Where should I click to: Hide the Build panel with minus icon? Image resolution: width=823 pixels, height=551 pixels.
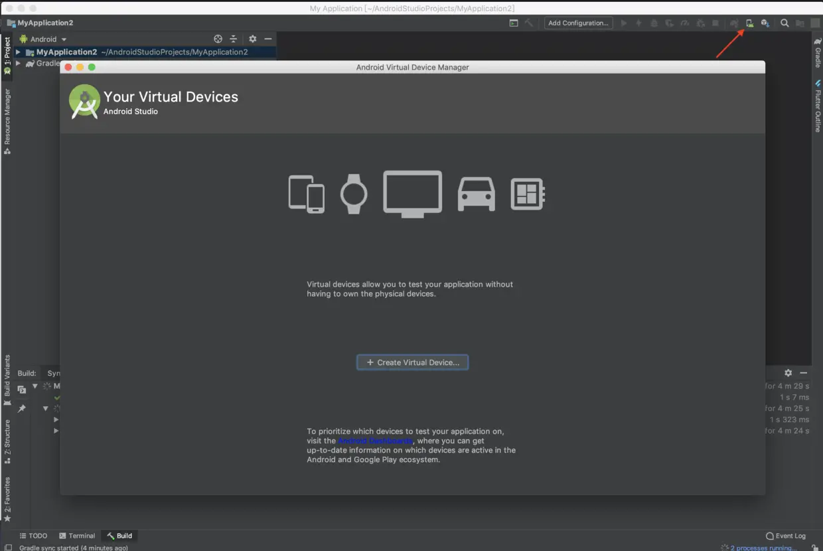click(803, 373)
